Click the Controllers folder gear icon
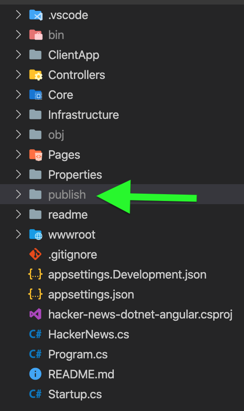Screen dimensions: 244x411 tap(36, 75)
